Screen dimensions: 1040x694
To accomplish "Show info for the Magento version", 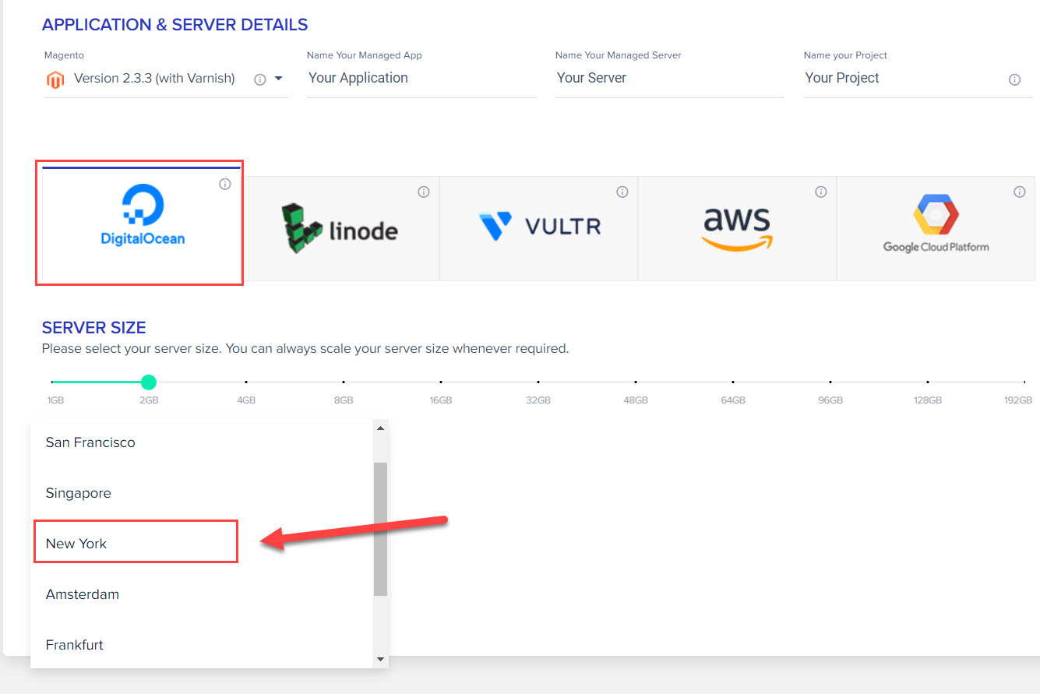I will (260, 79).
